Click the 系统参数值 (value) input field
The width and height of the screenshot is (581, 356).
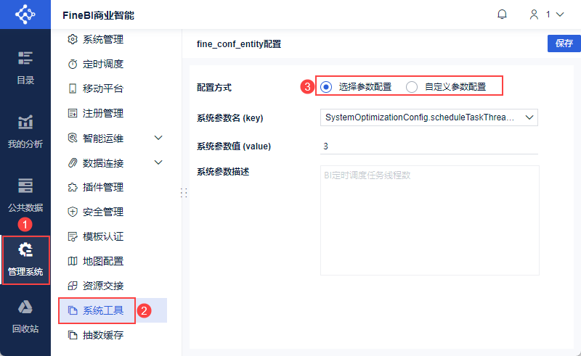coord(428,146)
